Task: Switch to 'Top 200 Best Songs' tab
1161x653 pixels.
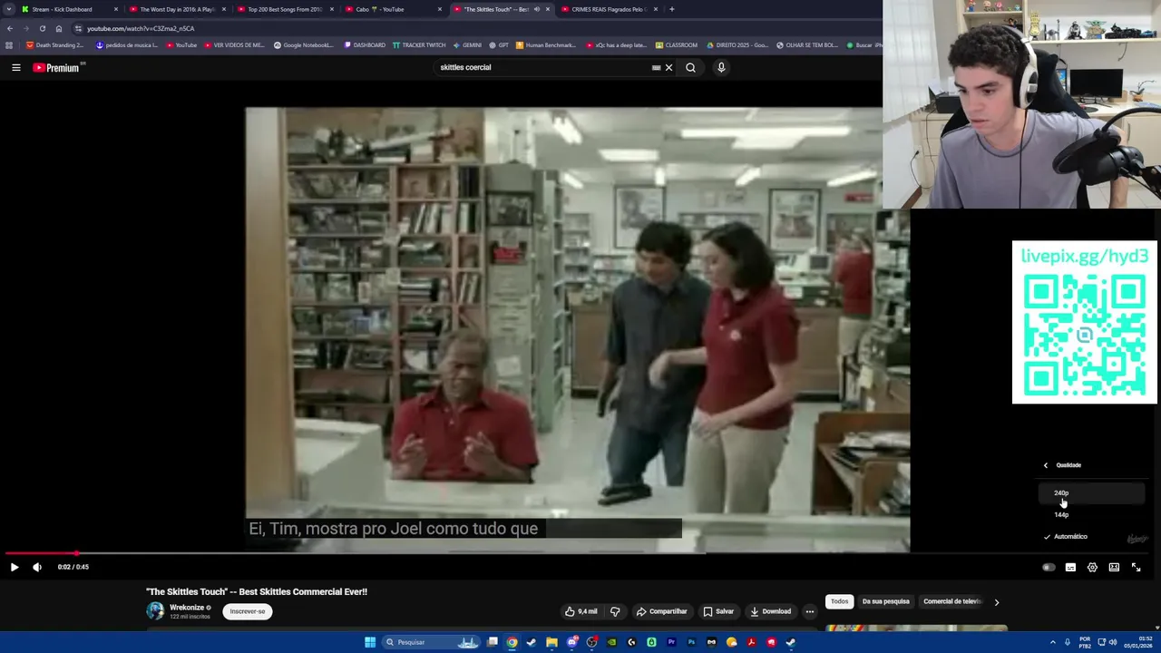Action: [x=285, y=9]
